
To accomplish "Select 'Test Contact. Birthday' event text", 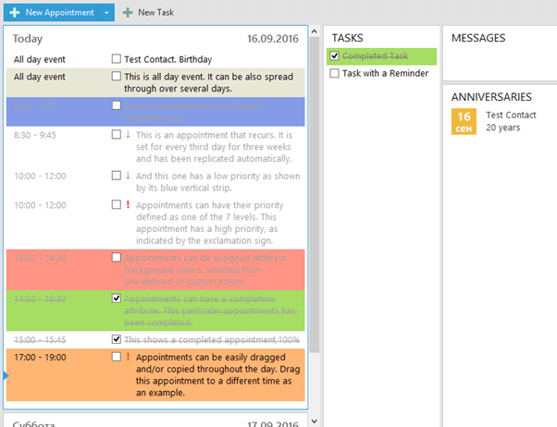I will [168, 59].
